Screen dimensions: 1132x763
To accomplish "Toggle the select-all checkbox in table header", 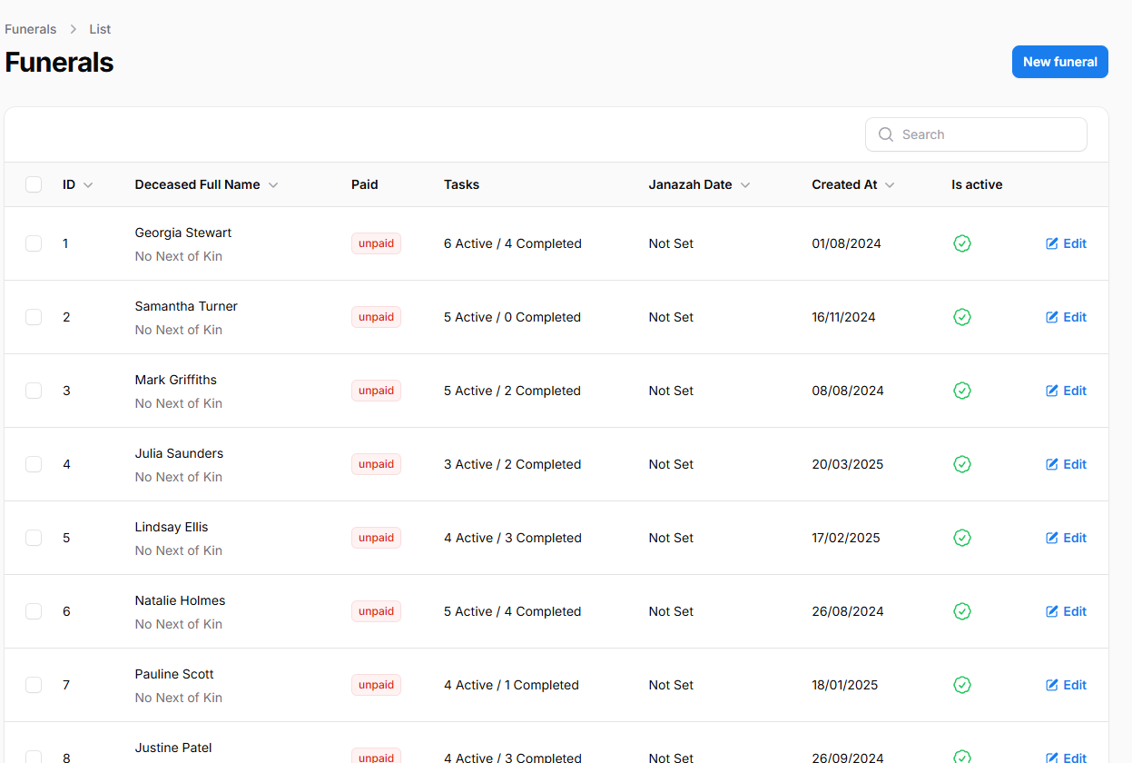I will click(x=34, y=184).
